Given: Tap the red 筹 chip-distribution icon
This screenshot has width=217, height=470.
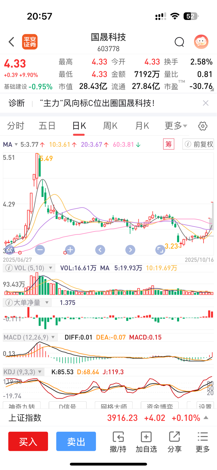Looking at the screenshot, I should 169,144.
